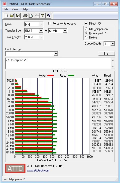Select the Overlapped I/O radio button
The image size is (120, 183).
click(x=86, y=33)
